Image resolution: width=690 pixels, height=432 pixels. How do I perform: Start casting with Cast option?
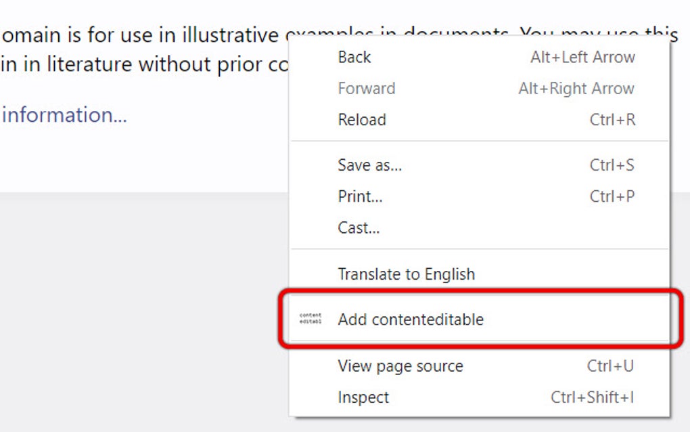tap(357, 228)
